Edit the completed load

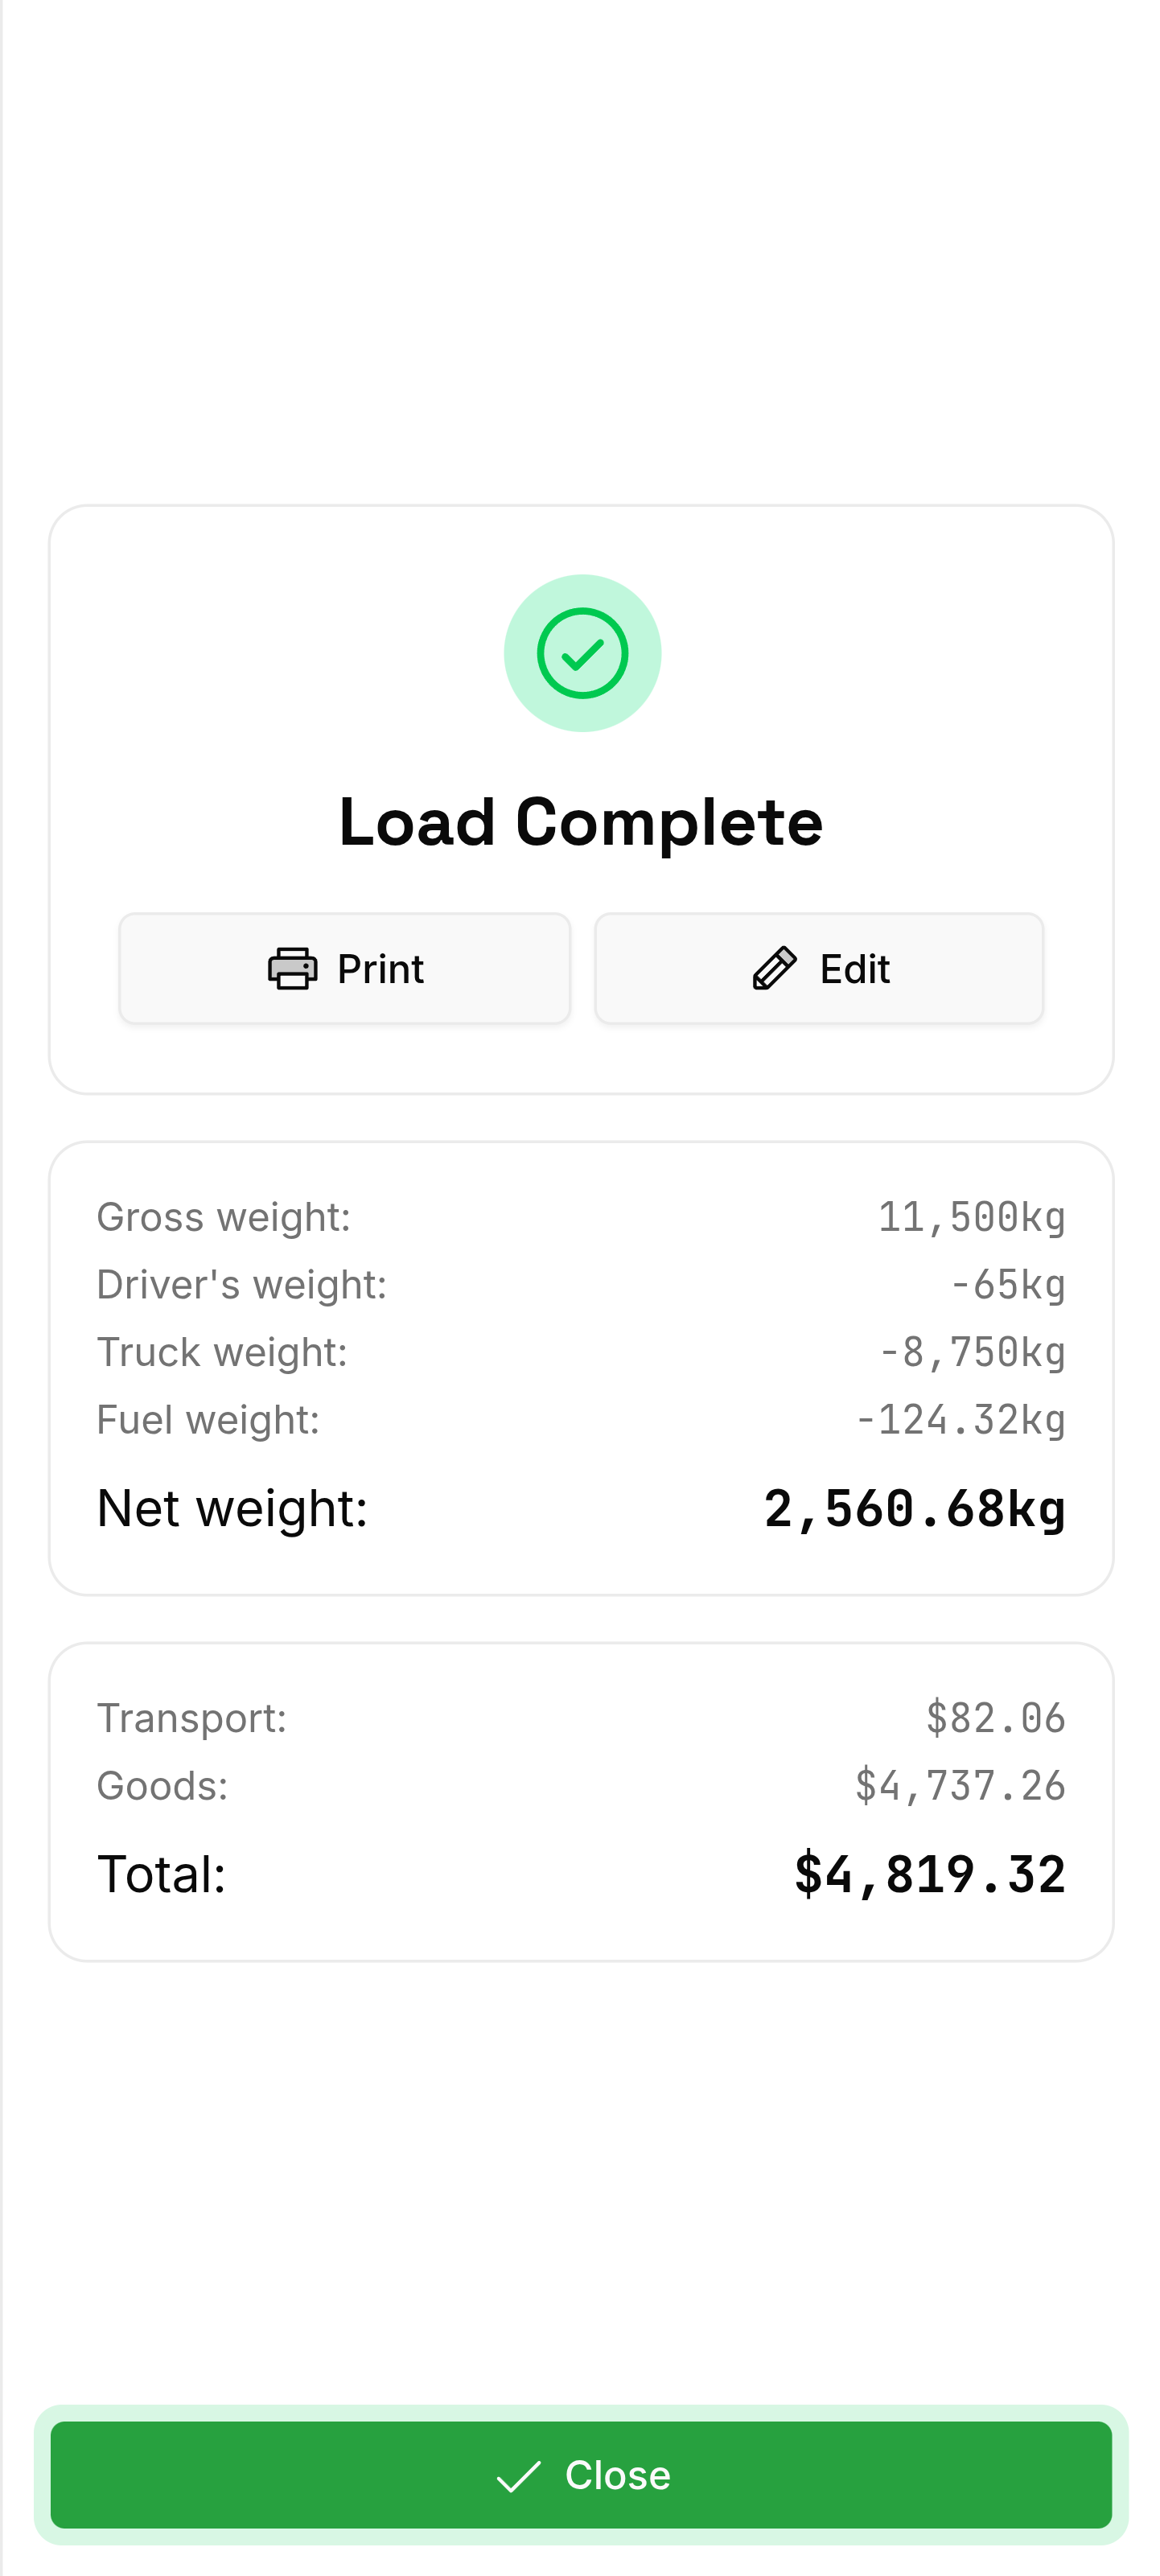click(819, 968)
